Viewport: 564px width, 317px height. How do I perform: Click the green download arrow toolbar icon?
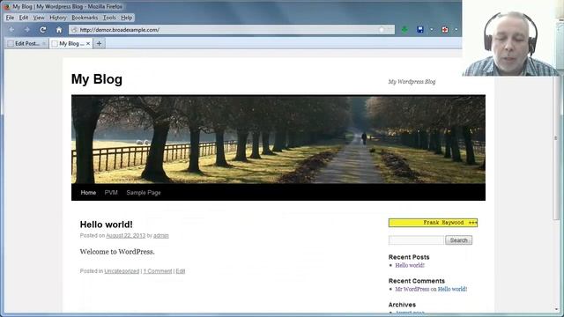pos(404,30)
